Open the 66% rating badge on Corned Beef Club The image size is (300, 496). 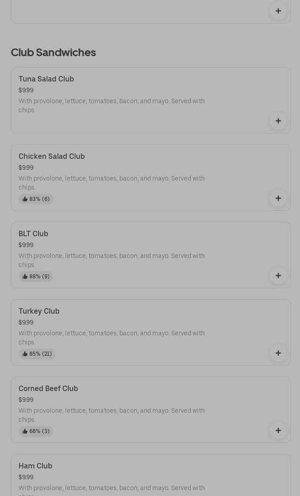coord(36,431)
